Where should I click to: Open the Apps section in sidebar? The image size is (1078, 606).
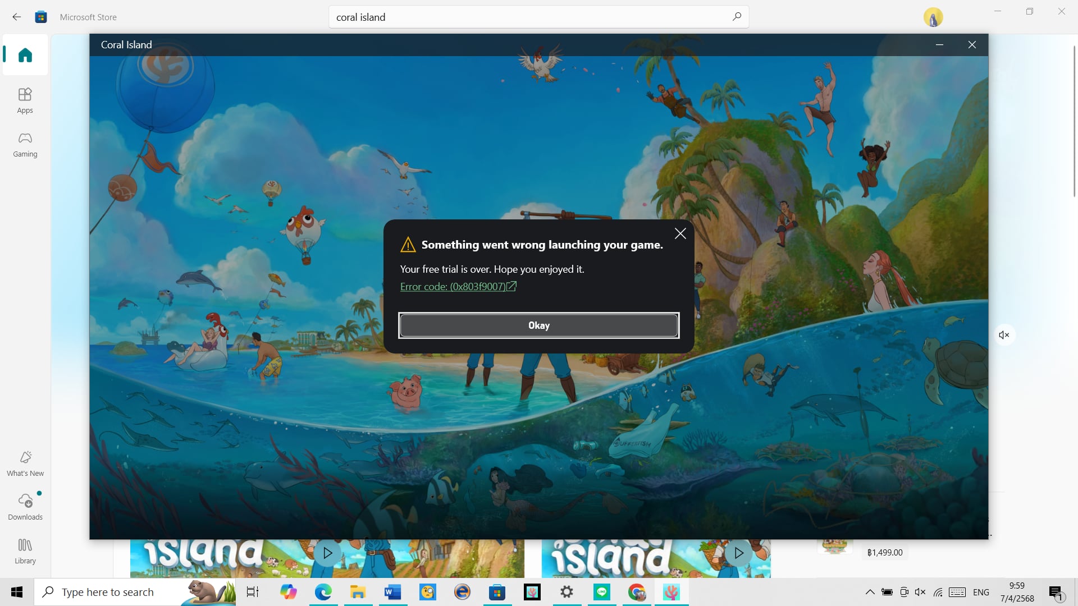click(25, 101)
